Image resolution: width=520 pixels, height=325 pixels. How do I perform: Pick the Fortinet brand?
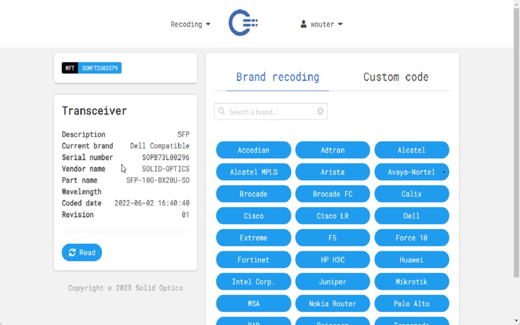(x=253, y=260)
